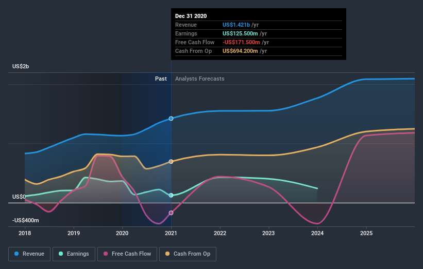Click the Dec 31 2020 tooltip date
This screenshot has width=423, height=269.
click(x=191, y=16)
